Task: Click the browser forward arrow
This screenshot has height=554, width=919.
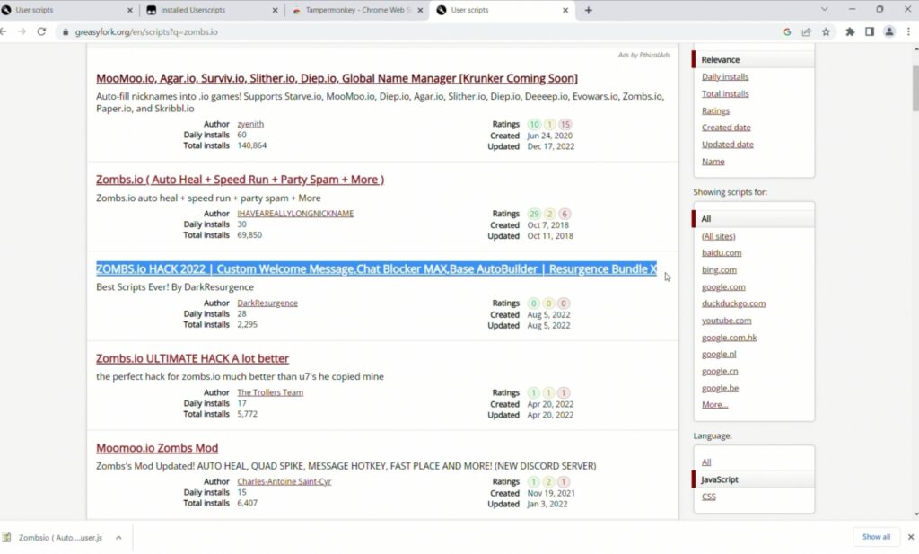Action: 22,31
